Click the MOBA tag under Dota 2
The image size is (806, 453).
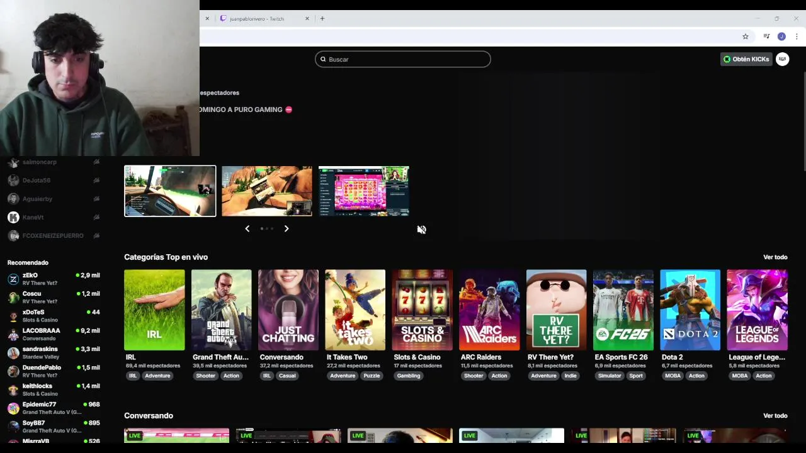(x=673, y=376)
